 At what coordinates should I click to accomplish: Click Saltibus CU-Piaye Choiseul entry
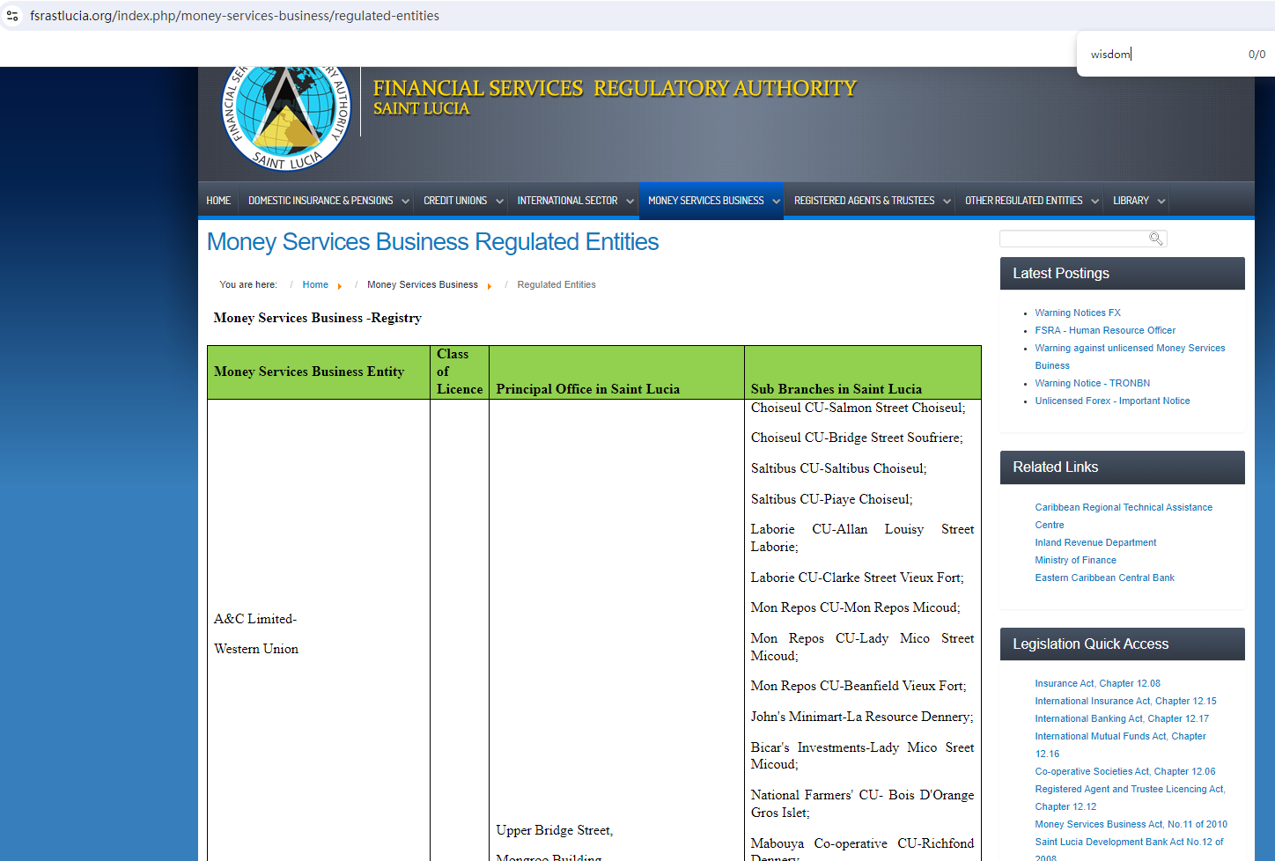click(831, 499)
